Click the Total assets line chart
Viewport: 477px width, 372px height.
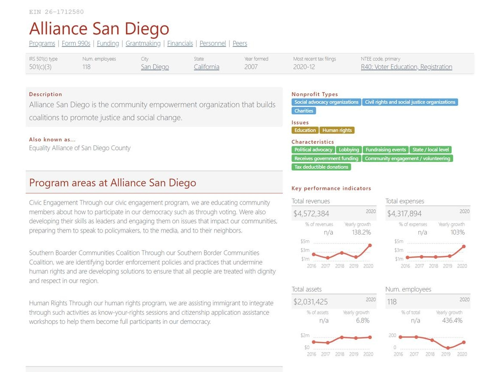click(337, 344)
